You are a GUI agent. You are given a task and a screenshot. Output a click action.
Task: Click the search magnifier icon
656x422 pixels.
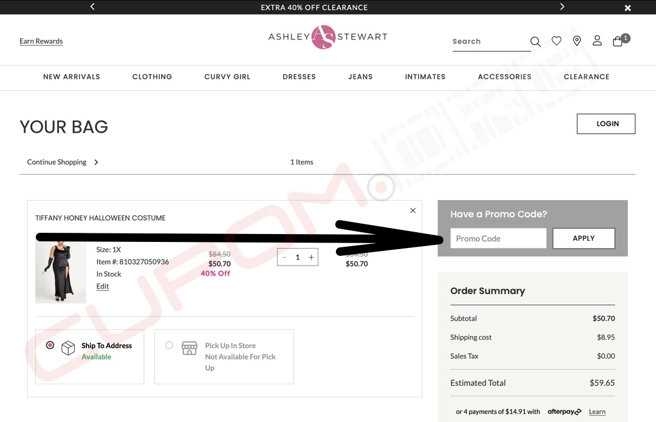point(535,41)
